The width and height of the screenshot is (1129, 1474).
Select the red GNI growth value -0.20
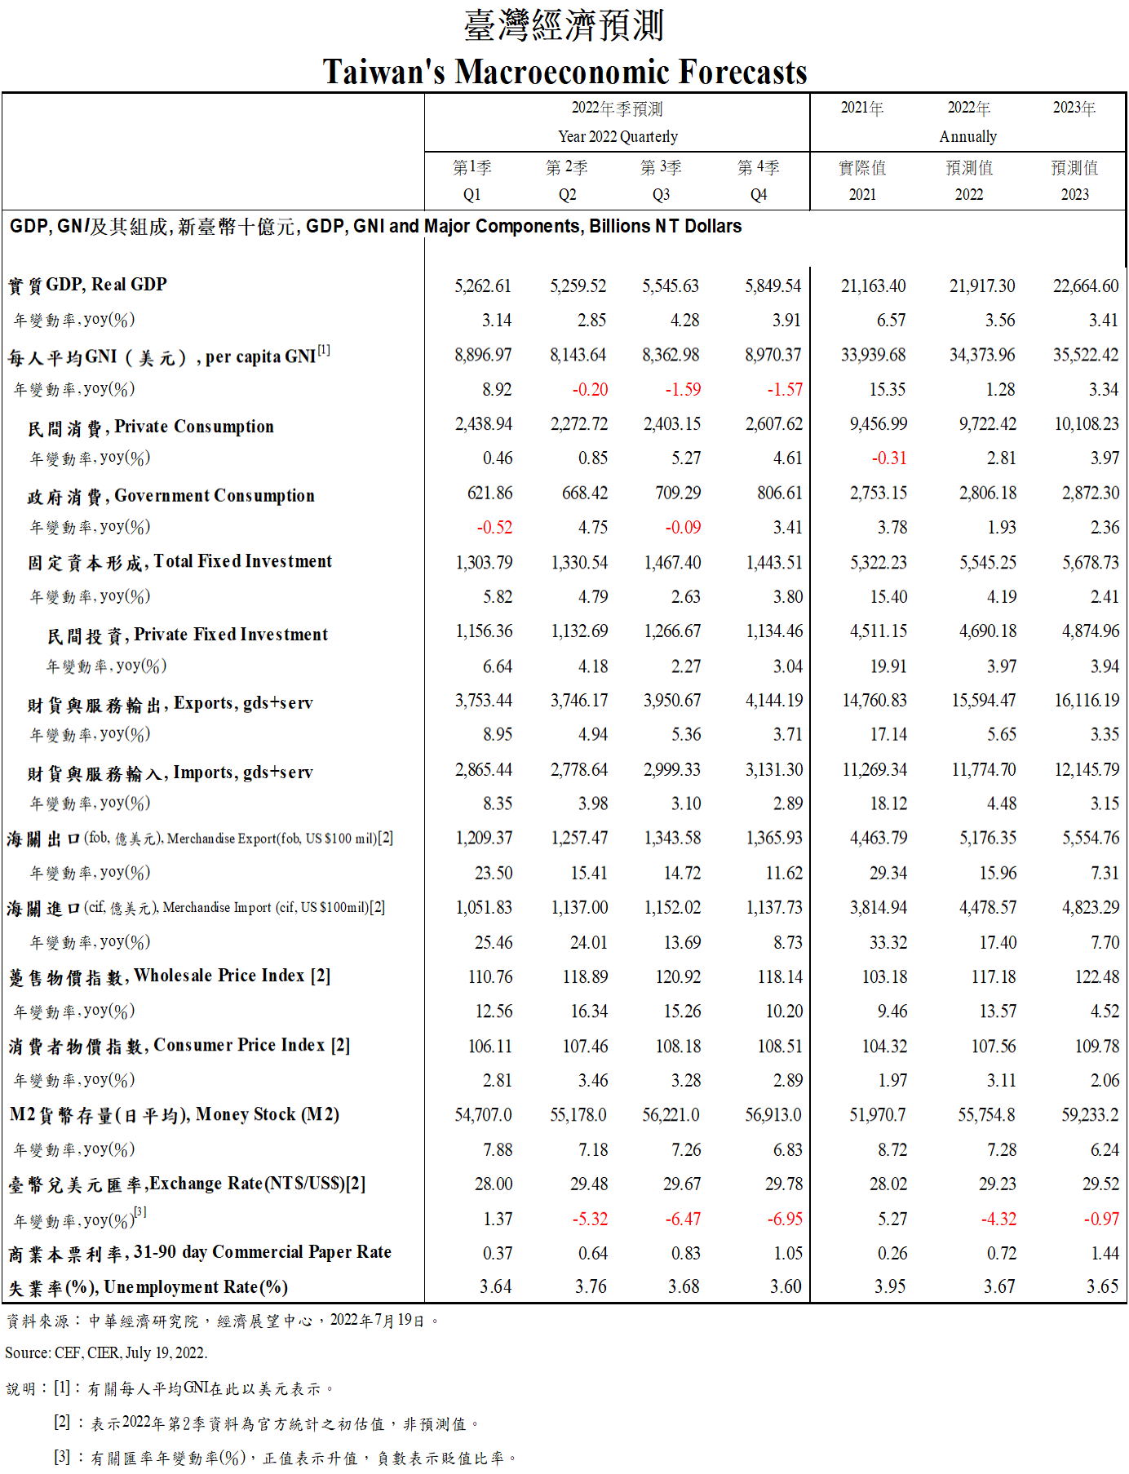pos(590,390)
